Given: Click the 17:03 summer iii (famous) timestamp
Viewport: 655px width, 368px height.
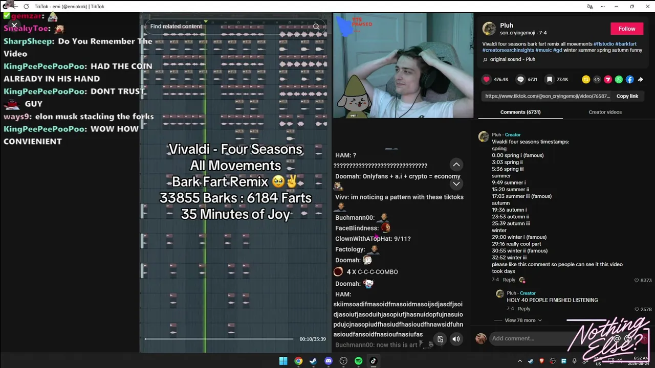Looking at the screenshot, I should [522, 196].
